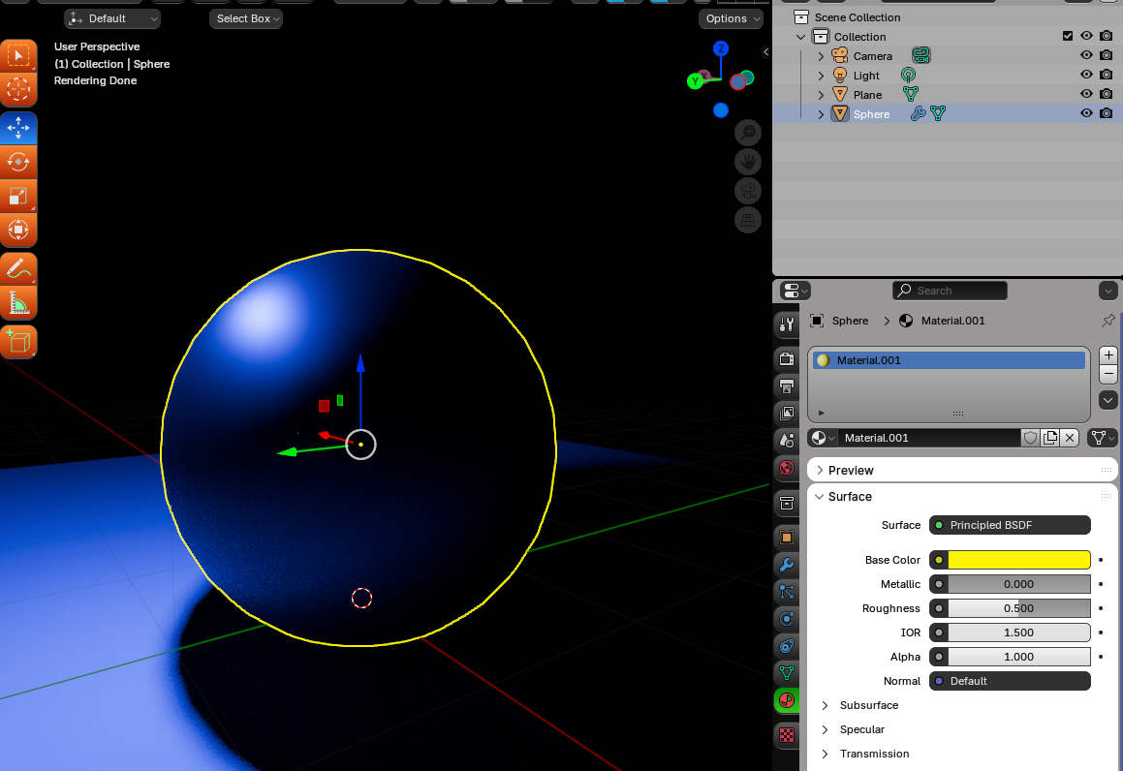Select the Cursor tool in toolbar
The height and width of the screenshot is (771, 1123).
18,90
